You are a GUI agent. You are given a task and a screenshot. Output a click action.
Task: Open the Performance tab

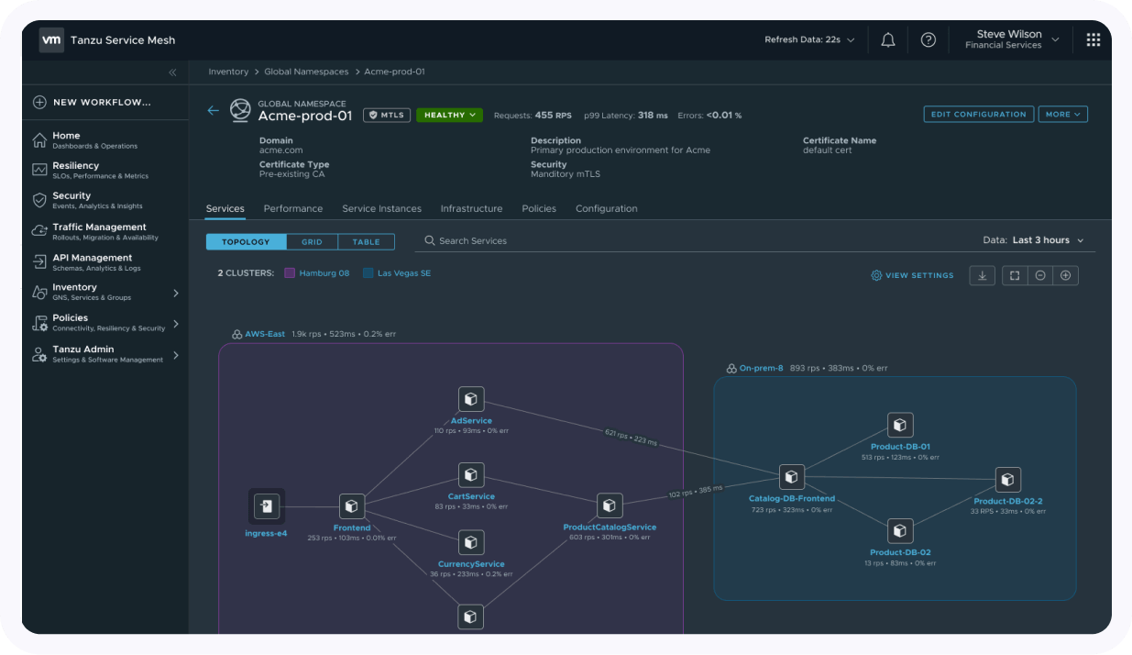293,209
